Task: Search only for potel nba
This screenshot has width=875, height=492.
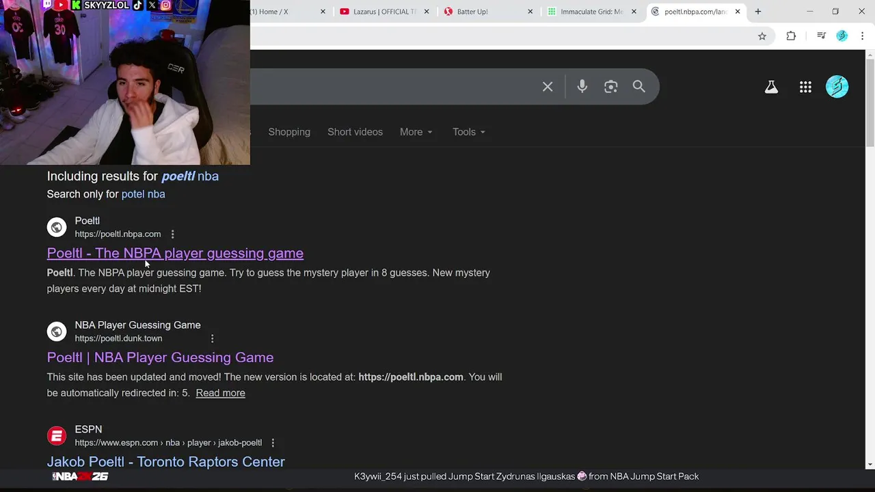Action: point(143,194)
